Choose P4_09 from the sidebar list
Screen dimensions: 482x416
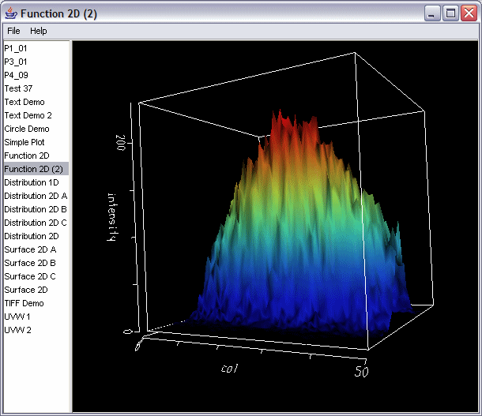[16, 75]
